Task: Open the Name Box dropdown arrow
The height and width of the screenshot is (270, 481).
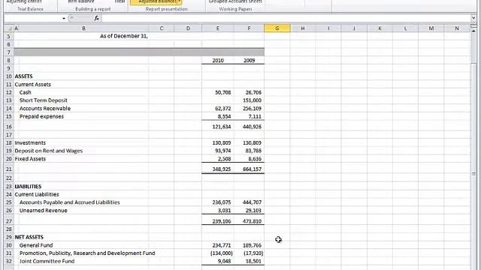Action: (x=64, y=19)
